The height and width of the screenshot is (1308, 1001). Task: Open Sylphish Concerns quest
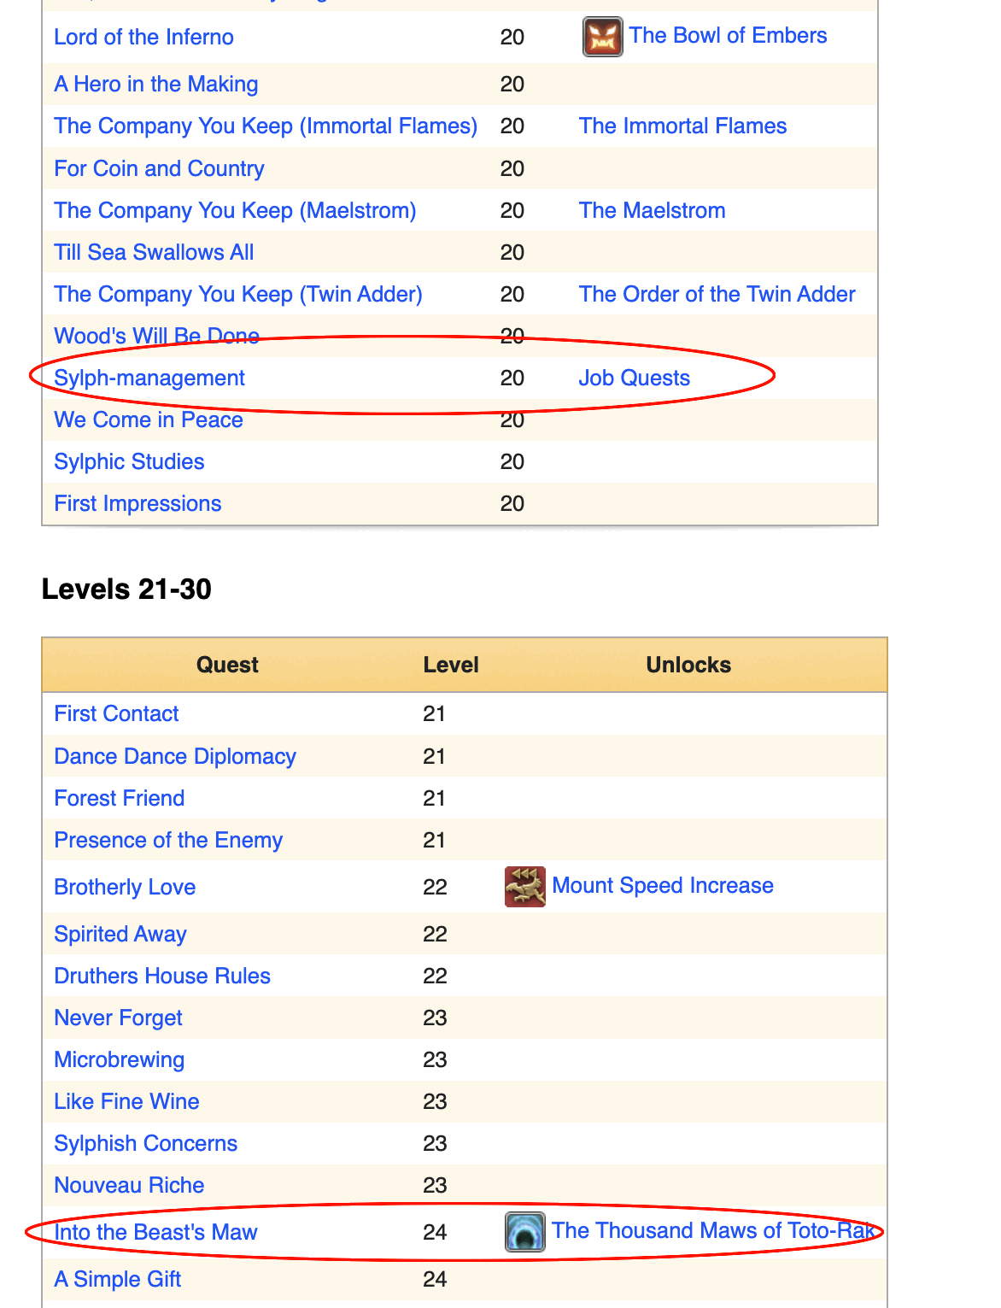(x=145, y=1143)
